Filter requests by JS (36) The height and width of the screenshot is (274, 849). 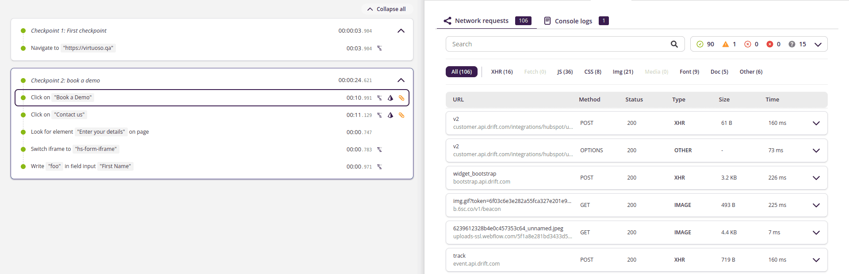point(565,72)
